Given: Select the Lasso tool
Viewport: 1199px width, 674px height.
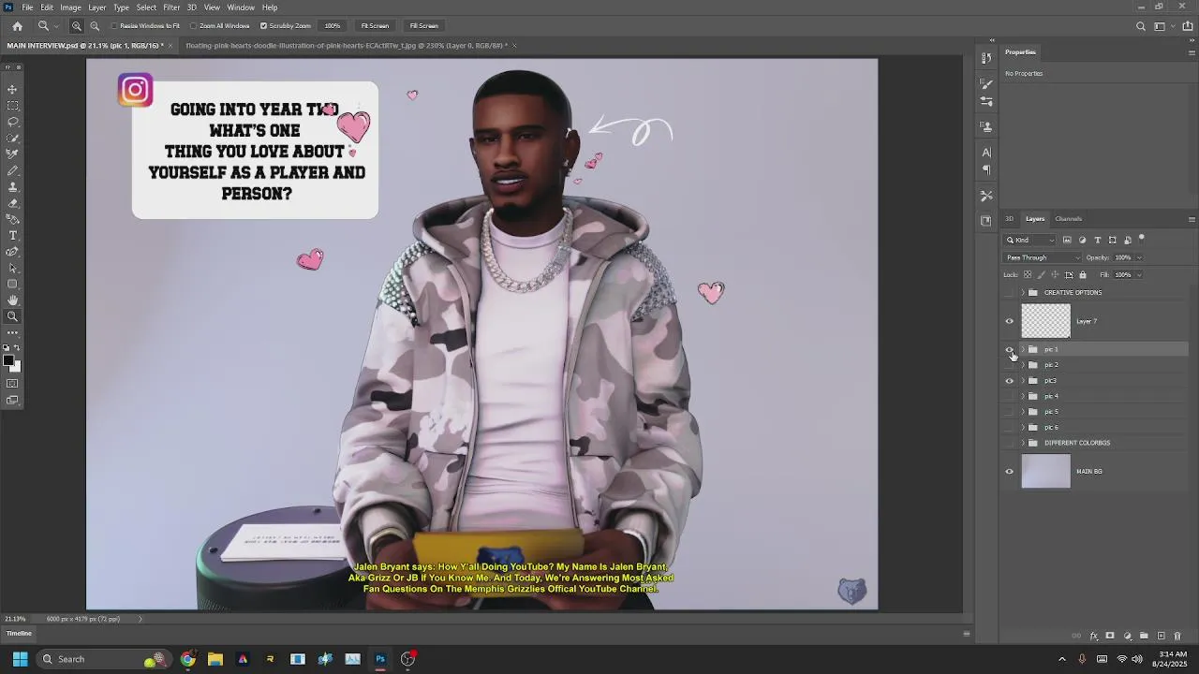Looking at the screenshot, I should click(x=12, y=122).
